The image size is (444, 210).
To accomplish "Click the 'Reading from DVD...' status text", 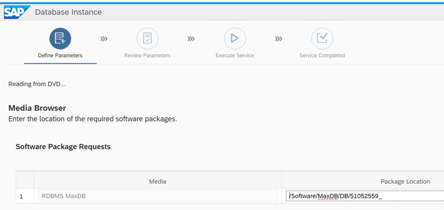I will point(37,84).
